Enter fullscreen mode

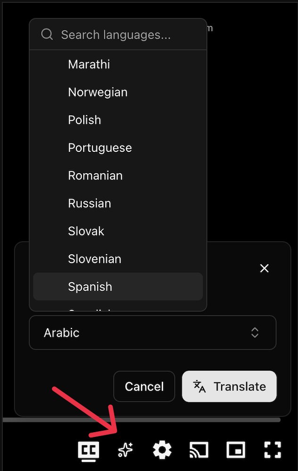[273, 450]
